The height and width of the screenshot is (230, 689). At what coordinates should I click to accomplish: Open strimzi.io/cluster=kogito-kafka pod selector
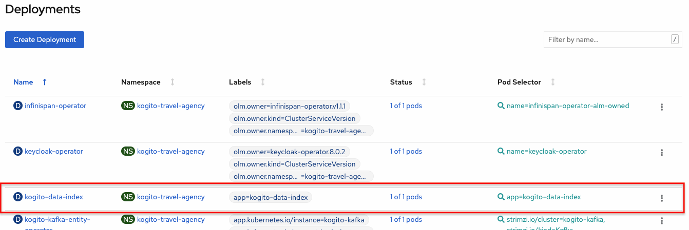tap(556, 220)
